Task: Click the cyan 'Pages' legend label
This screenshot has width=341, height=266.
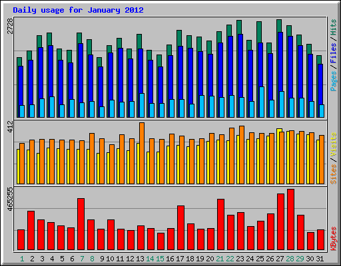Action: coord(334,81)
